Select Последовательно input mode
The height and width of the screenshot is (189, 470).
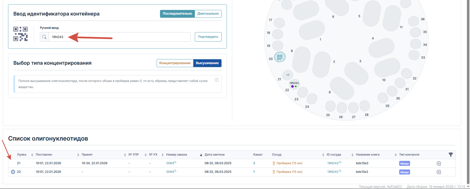point(177,14)
